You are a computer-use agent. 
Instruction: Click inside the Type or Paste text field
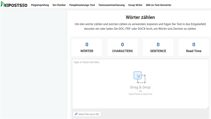(140, 84)
